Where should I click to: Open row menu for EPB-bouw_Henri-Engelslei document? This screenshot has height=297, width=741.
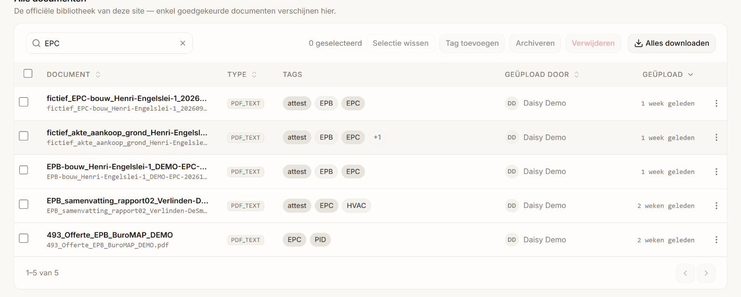(x=716, y=172)
